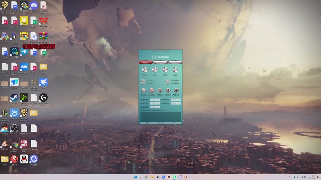
Task: Select the headphone mode icon
Action: pyautogui.click(x=160, y=90)
